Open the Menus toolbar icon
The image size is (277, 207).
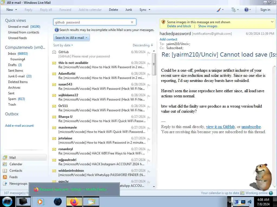click(x=233, y=10)
